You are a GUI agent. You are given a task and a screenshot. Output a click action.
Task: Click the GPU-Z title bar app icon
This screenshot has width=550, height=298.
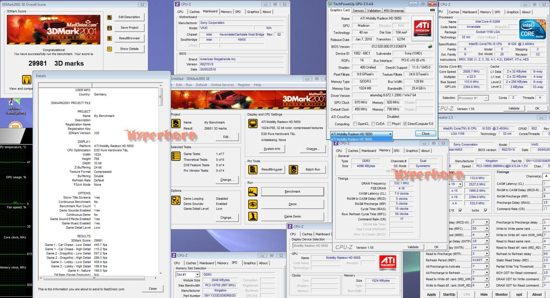coord(330,4)
